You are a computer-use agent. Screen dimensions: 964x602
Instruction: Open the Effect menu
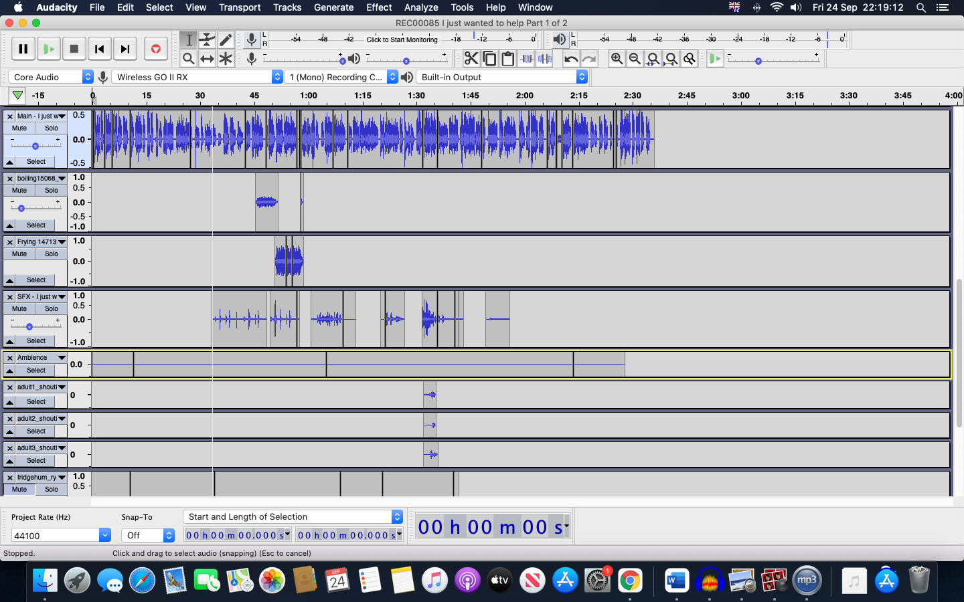[379, 7]
